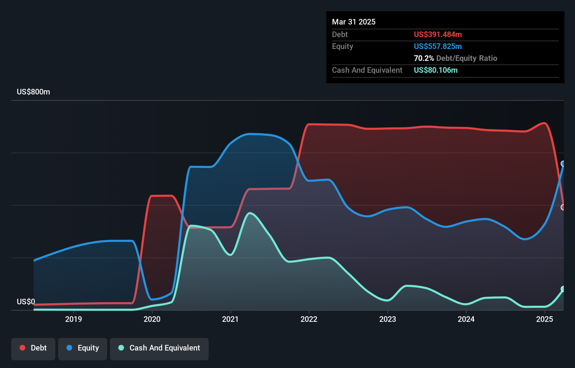Image resolution: width=575 pixels, height=368 pixels.
Task: Click the 2019 x-axis label
Action: coord(74,319)
